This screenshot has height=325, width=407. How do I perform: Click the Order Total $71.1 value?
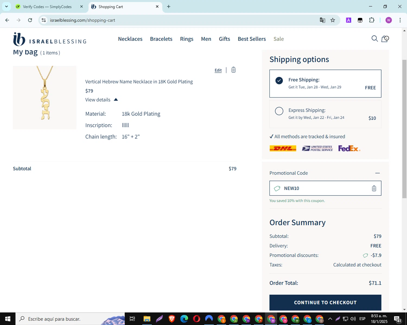pos(375,283)
